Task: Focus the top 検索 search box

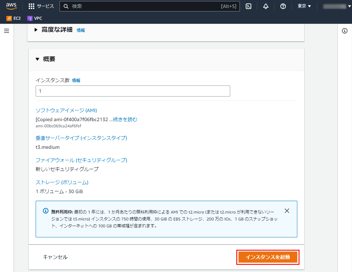Action: pos(145,6)
